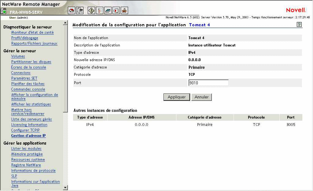Open the health monitor warning-sign icon
Screen dimensions: 313x191
(91, 10)
